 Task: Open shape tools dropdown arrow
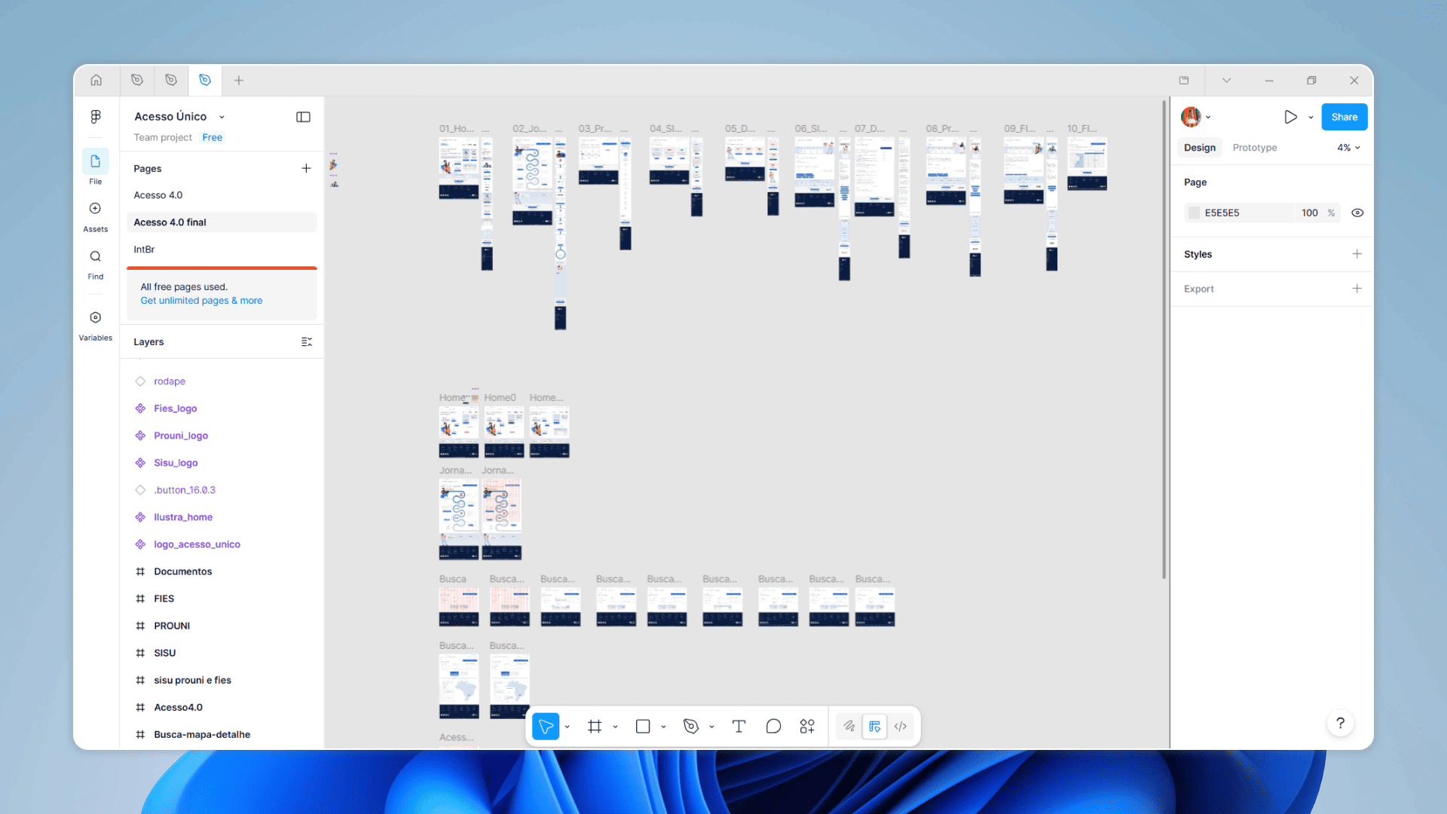[663, 727]
